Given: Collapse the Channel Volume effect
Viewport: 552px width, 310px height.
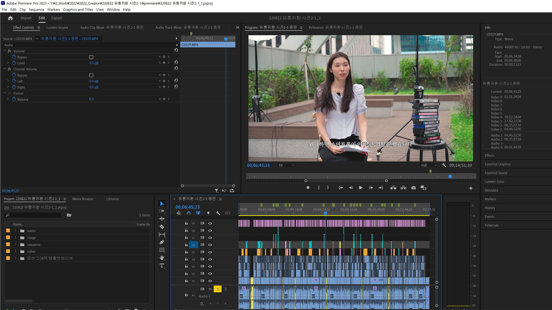Looking at the screenshot, I should (x=5, y=69).
